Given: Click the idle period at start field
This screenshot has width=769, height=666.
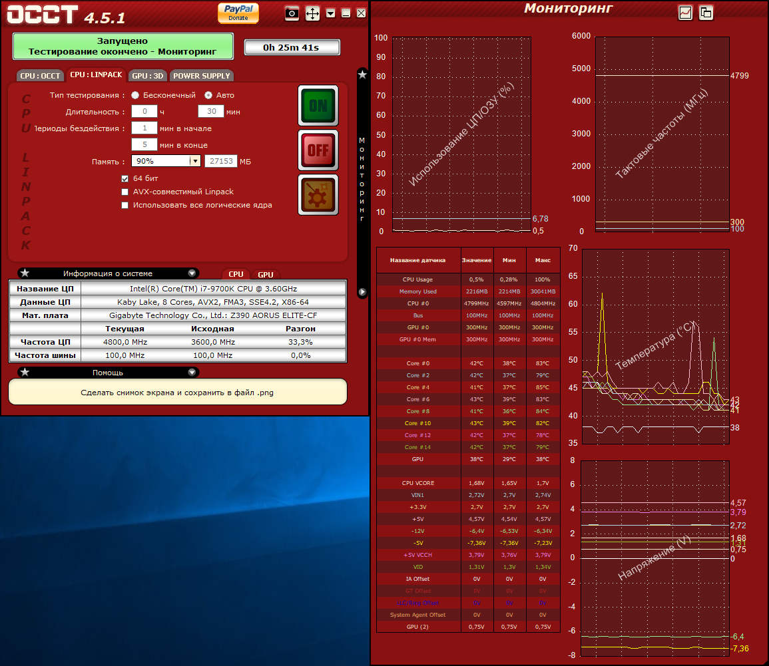Looking at the screenshot, I should pyautogui.click(x=144, y=128).
